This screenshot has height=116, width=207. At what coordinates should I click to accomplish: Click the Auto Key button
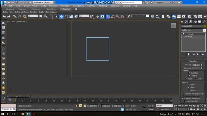151,106
